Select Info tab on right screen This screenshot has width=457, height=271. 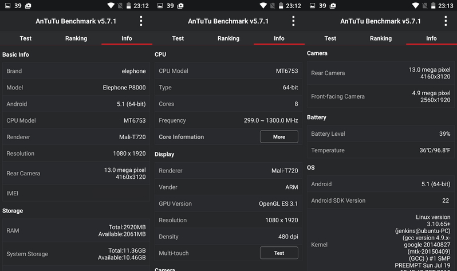point(431,38)
